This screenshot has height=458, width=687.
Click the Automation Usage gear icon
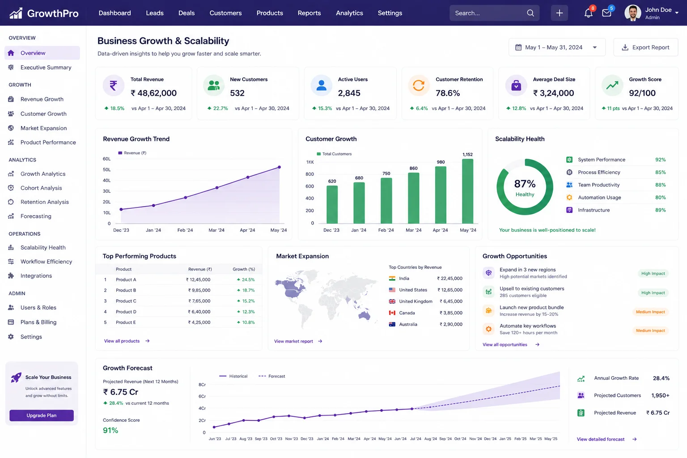569,197
